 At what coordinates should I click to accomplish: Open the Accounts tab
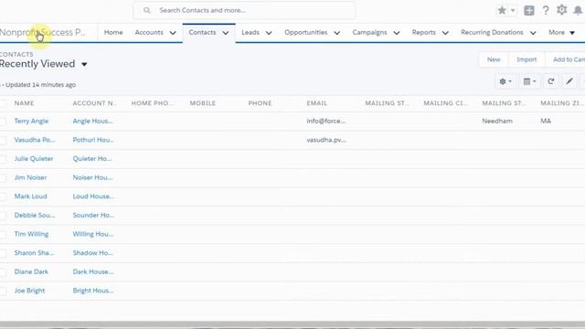click(x=149, y=33)
